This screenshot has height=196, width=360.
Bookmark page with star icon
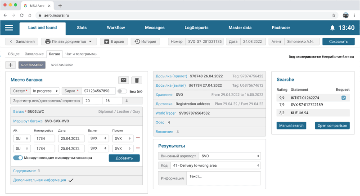334,15
